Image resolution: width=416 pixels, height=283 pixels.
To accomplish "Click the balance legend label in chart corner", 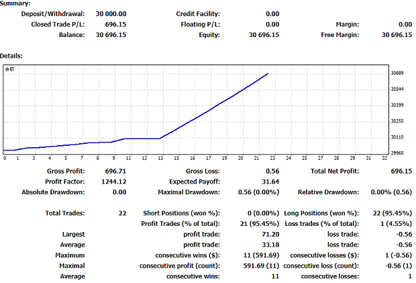I will click(9, 69).
